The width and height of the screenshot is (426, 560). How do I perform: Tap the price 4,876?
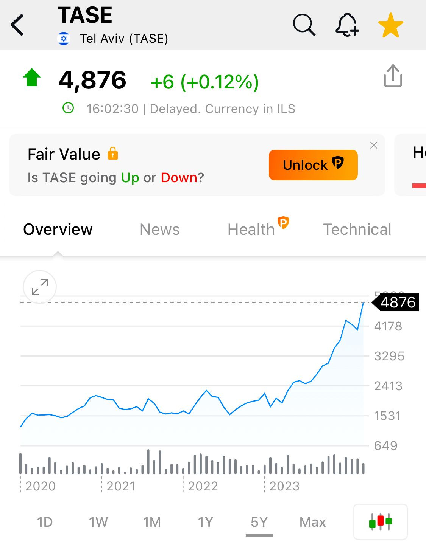(x=92, y=80)
